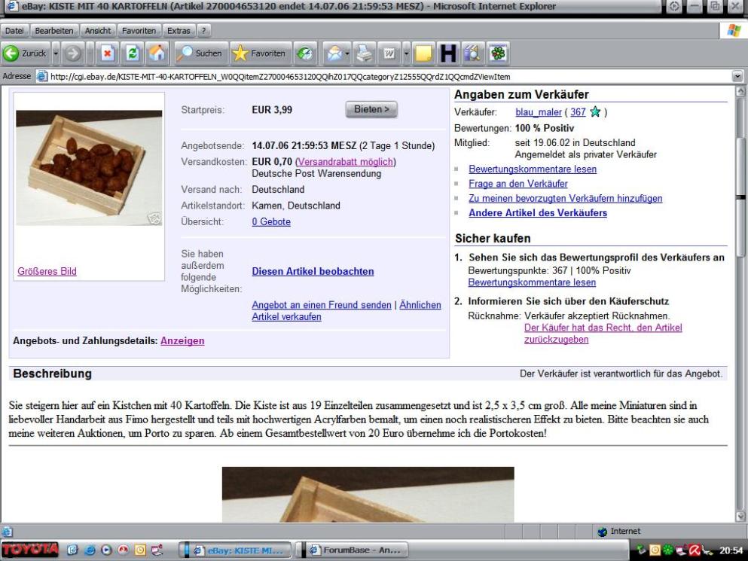Click the TOYOTA start button
The image size is (748, 561).
30,550
